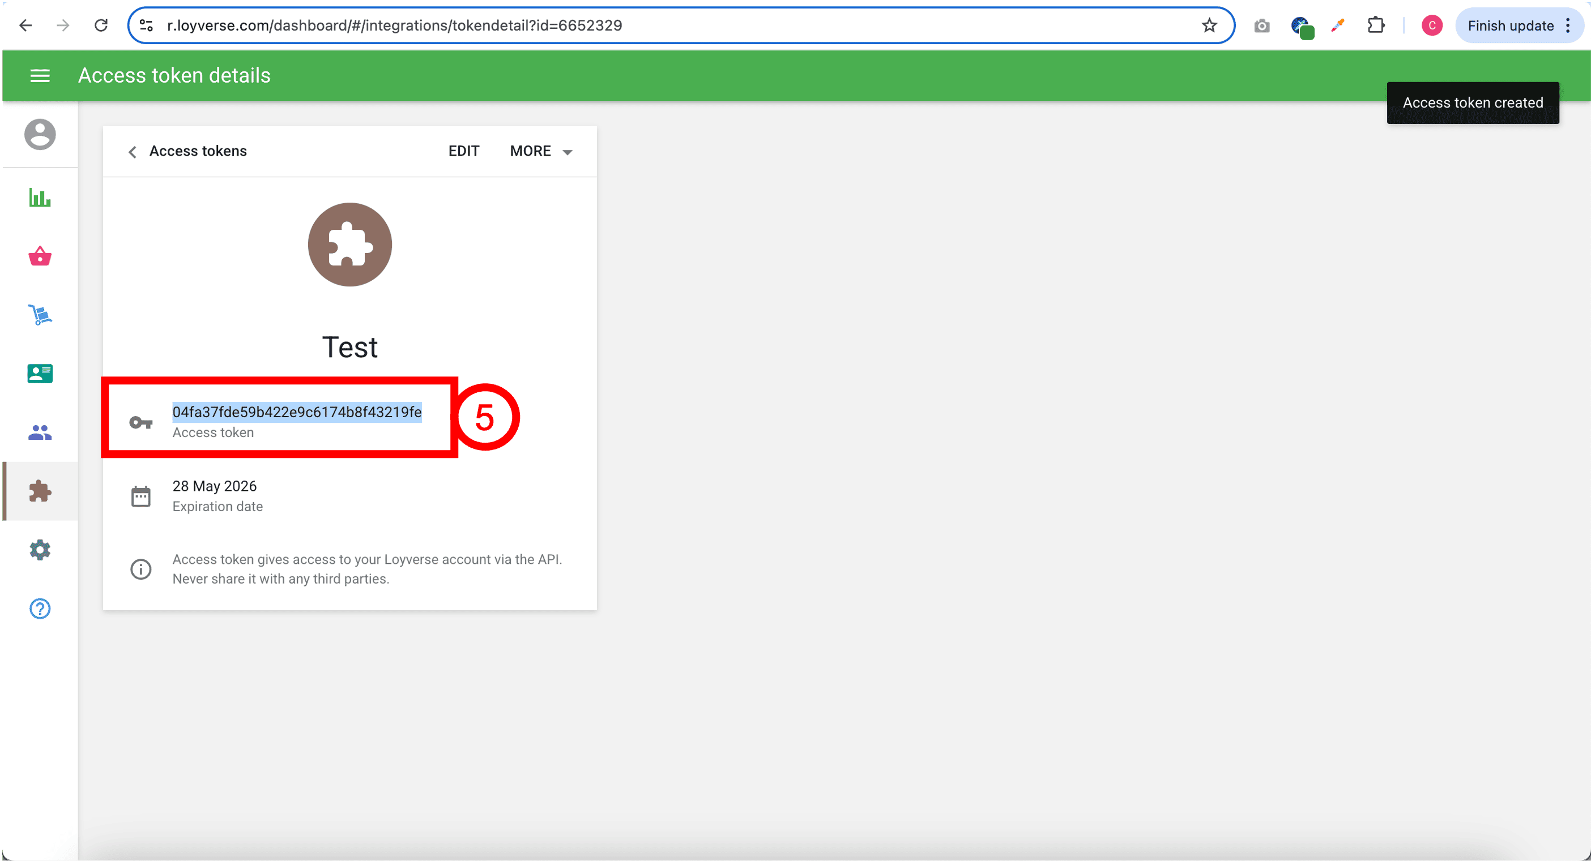
Task: Open Help question mark sidebar icon
Action: pos(40,609)
